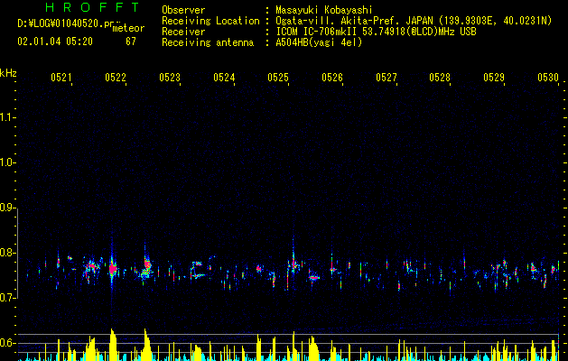Viewport: 568px width, 361px height.
Task: Select antenna value A504HB(yagi 4el)
Action: [x=319, y=42]
